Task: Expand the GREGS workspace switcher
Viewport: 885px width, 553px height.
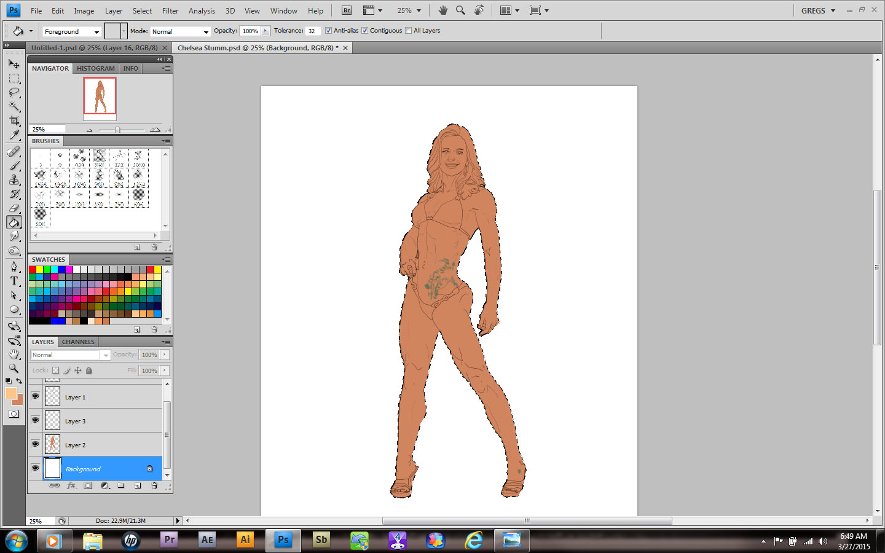Action: tap(818, 10)
